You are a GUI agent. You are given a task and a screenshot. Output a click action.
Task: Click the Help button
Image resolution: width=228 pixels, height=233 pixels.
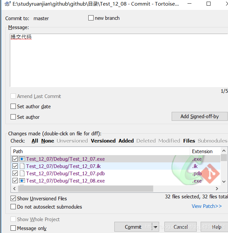(x=214, y=227)
